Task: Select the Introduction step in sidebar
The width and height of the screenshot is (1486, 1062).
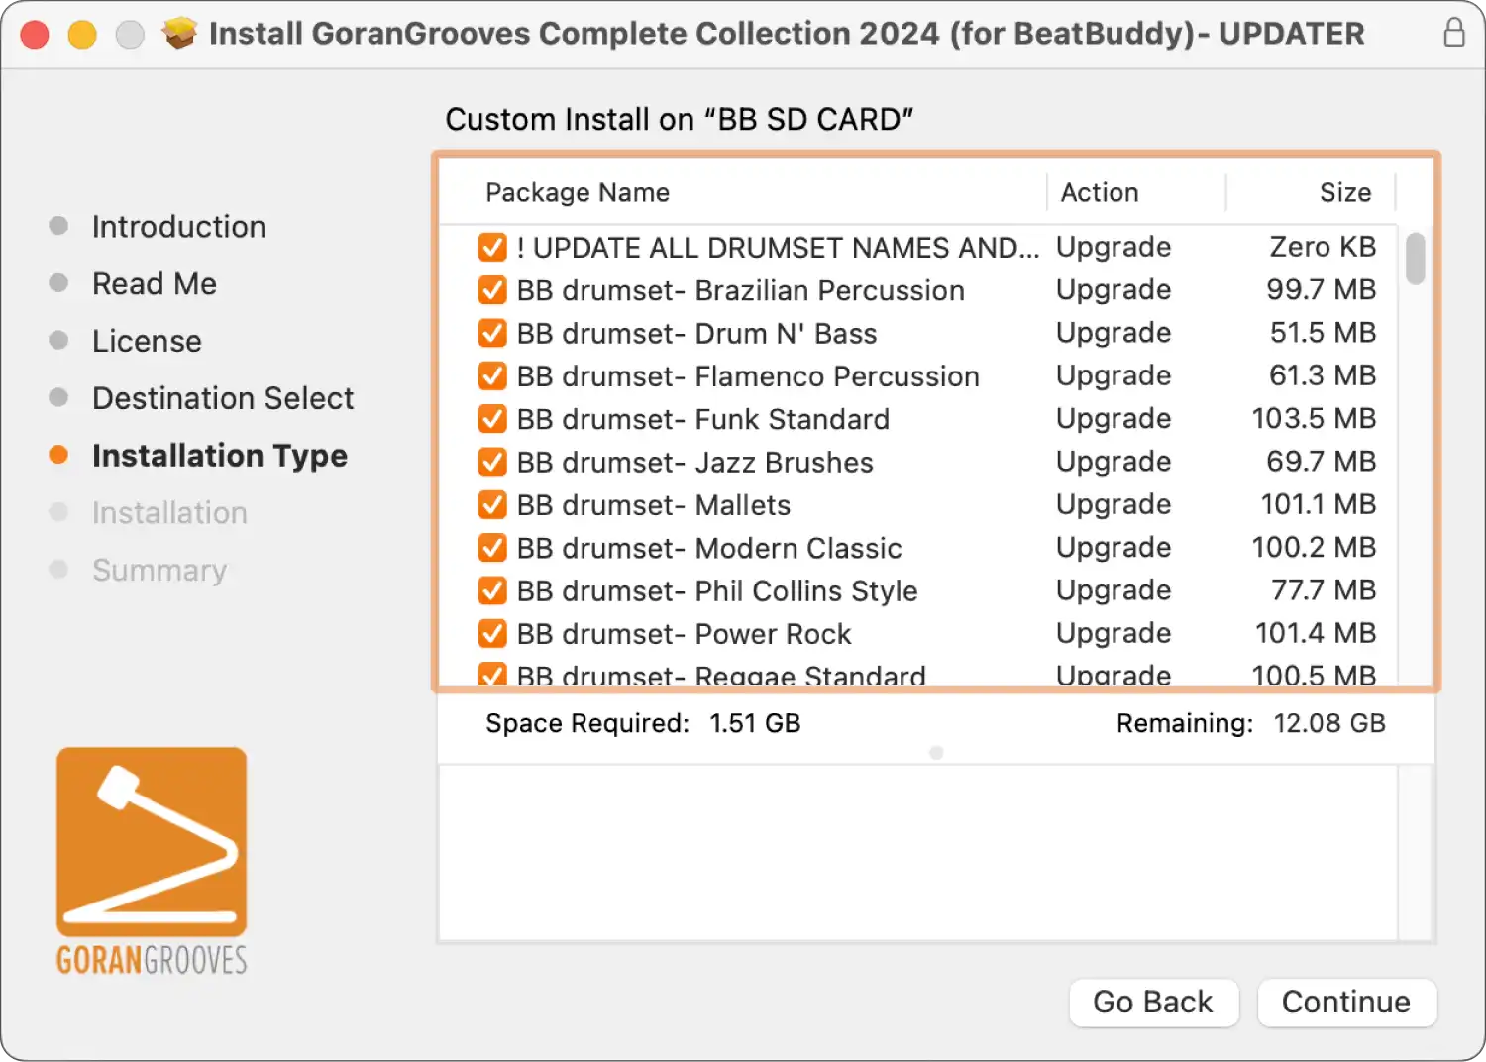Action: pos(178,226)
